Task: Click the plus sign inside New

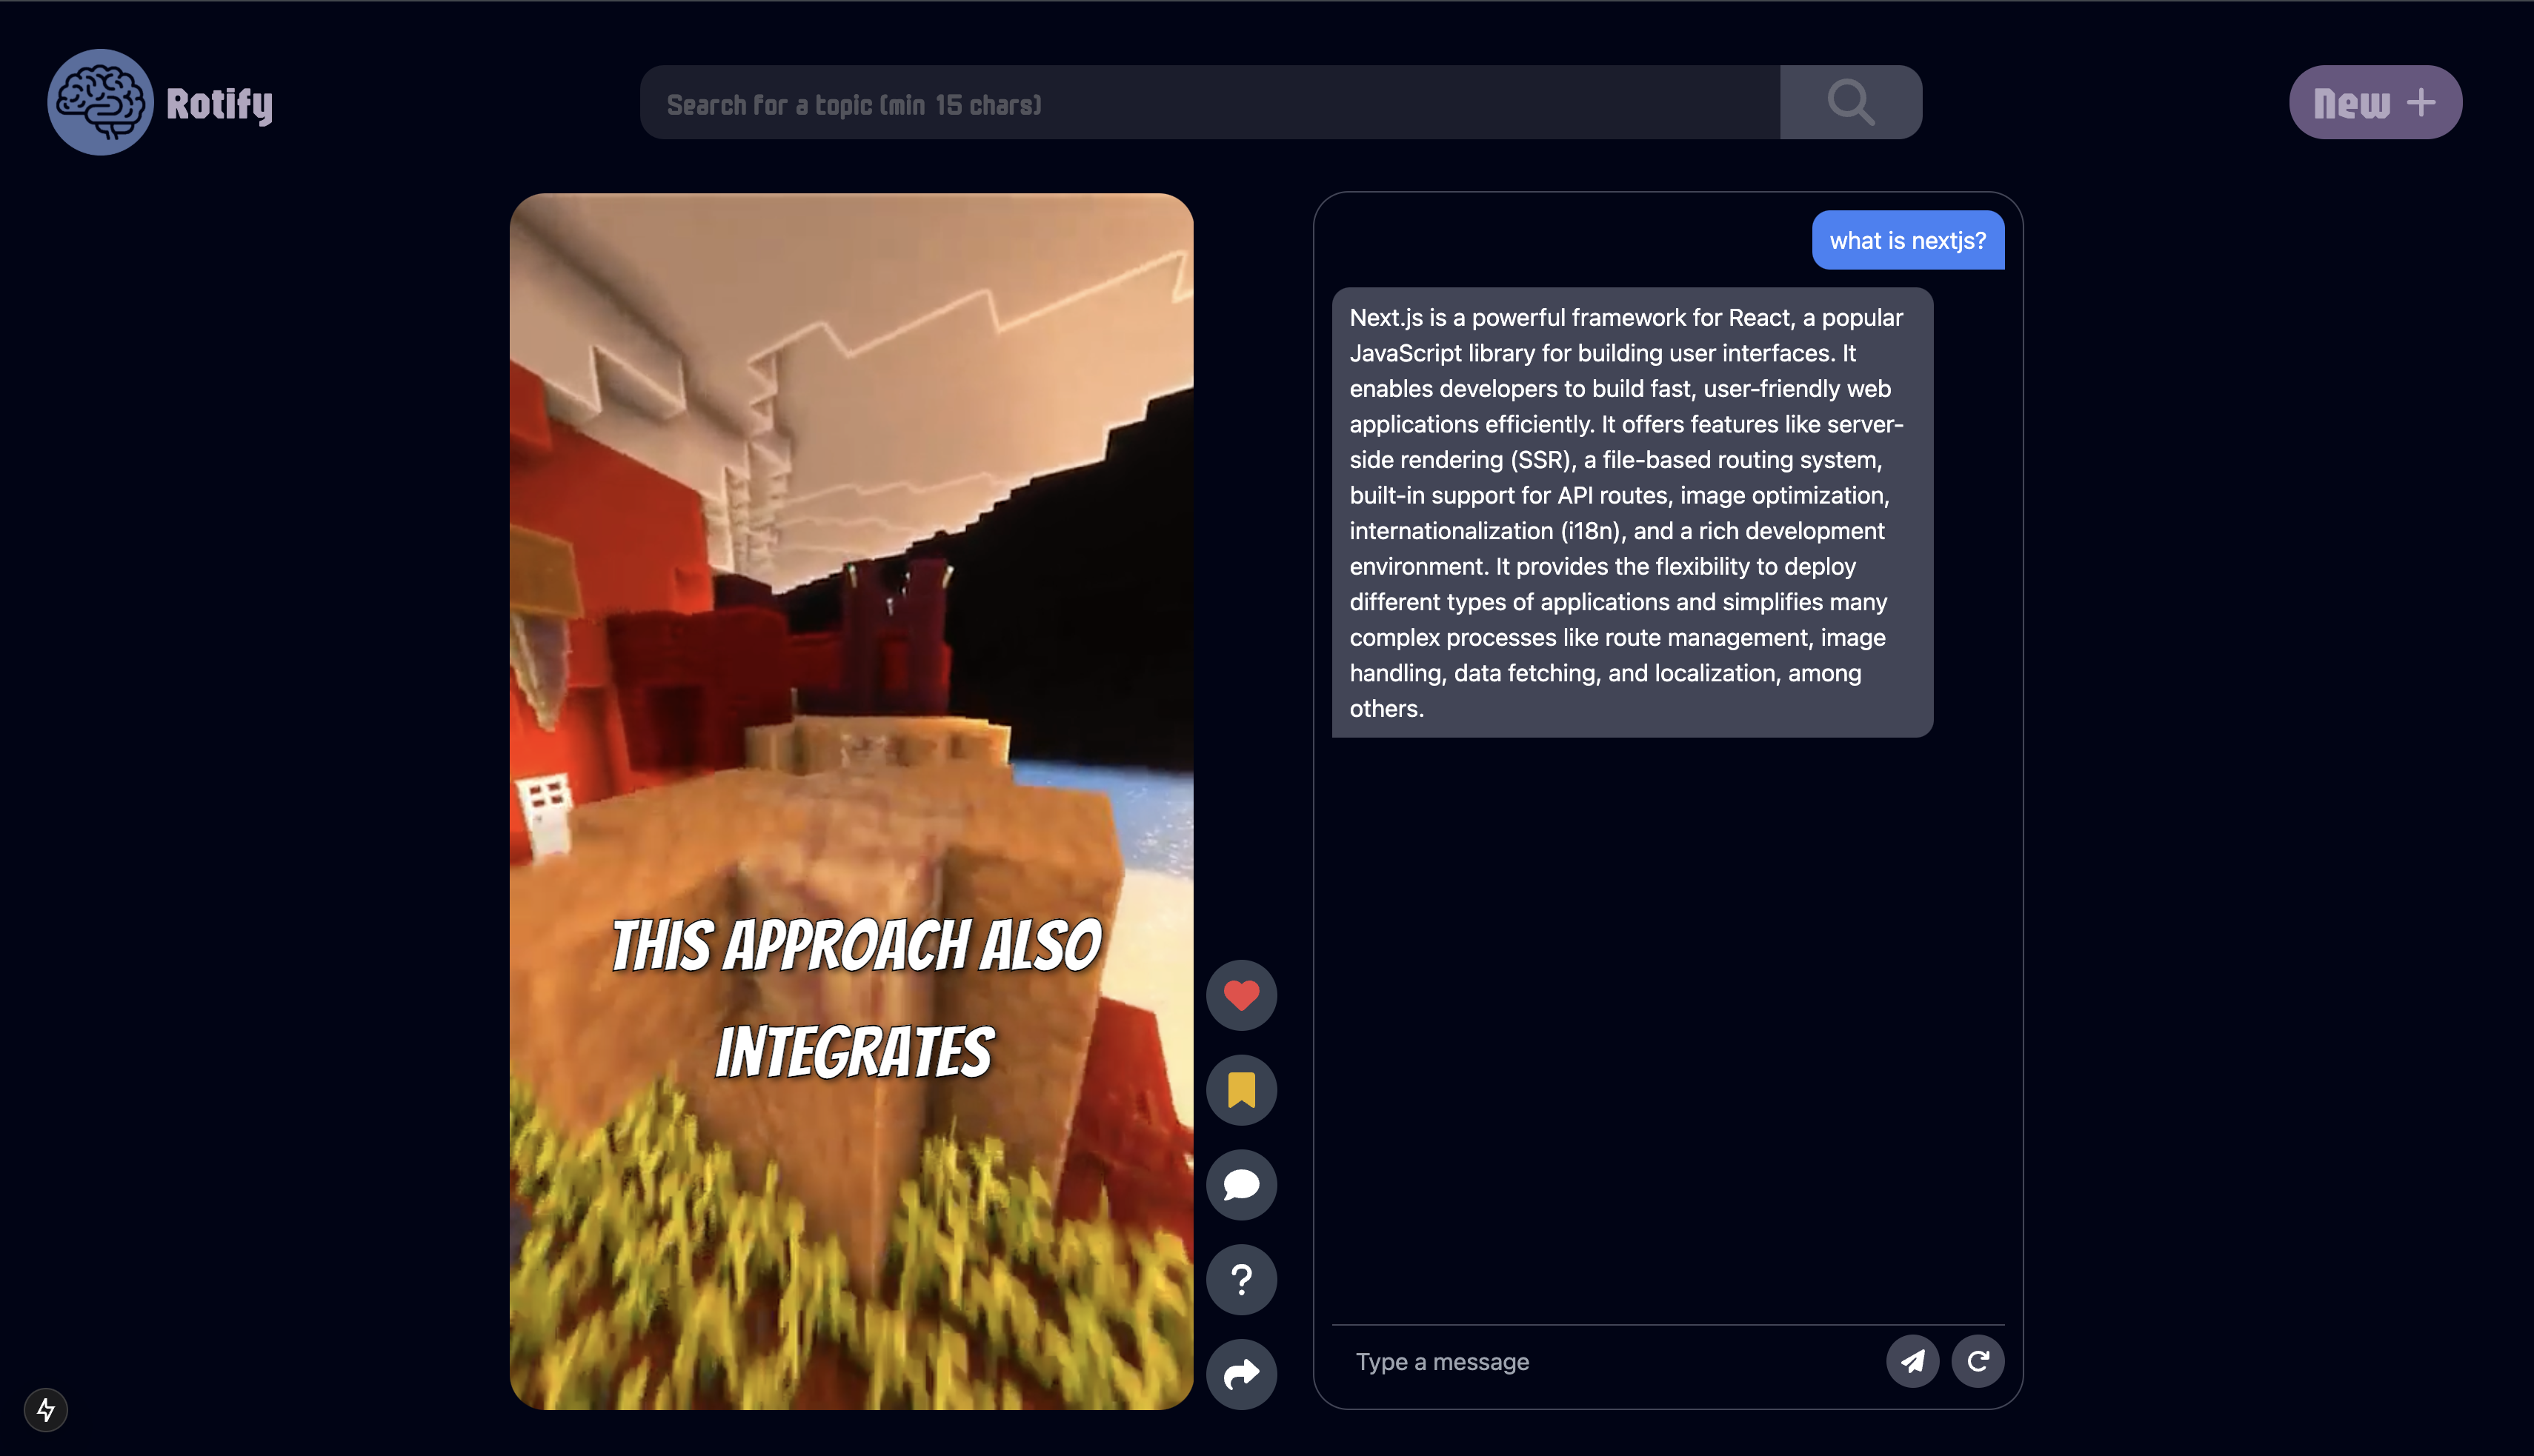Action: [x=2421, y=102]
